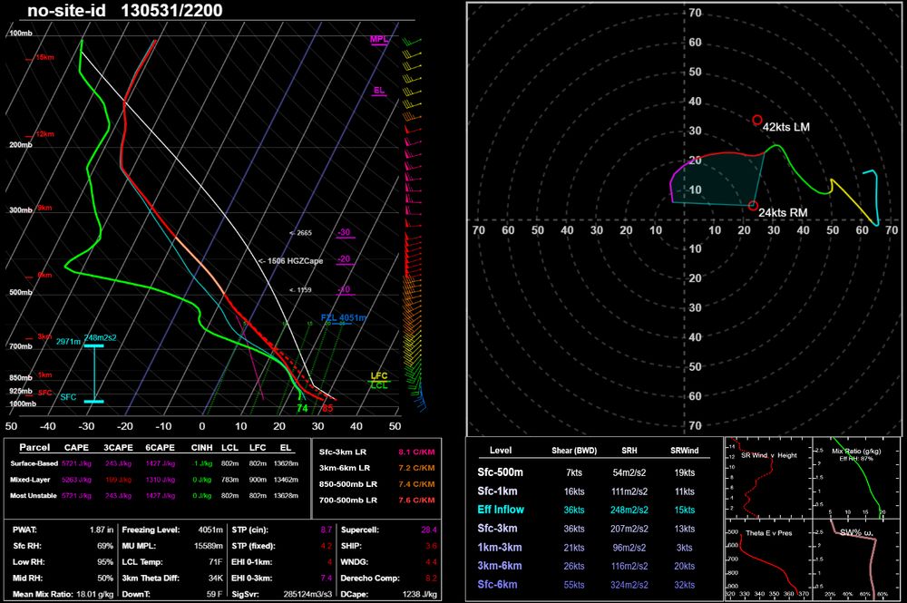Image resolution: width=907 pixels, height=603 pixels.
Task: Click the Mean Mix Ratio 18.01 g/kg value
Action: 97,594
